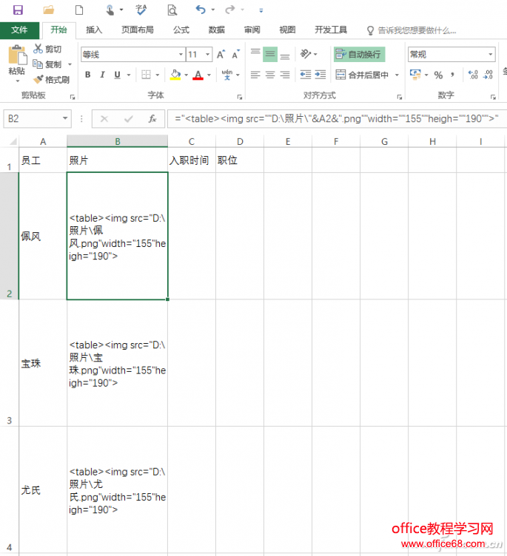Increase indent of cell content

[x=320, y=75]
